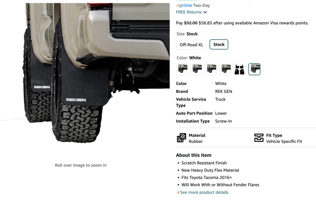The width and height of the screenshot is (316, 200).
Task: Click REKGEN logo on front mud flap
Action: (x=76, y=100)
